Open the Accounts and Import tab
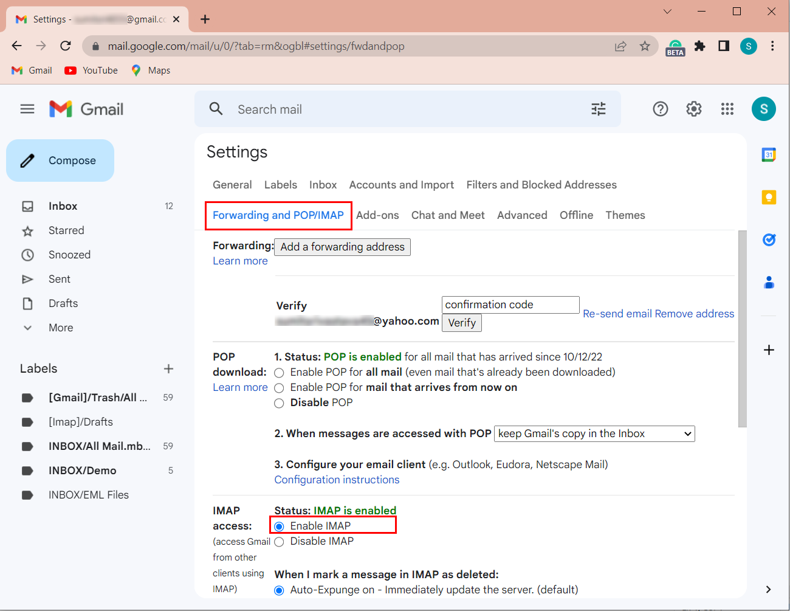Viewport: 790px width, 611px height. tap(402, 185)
